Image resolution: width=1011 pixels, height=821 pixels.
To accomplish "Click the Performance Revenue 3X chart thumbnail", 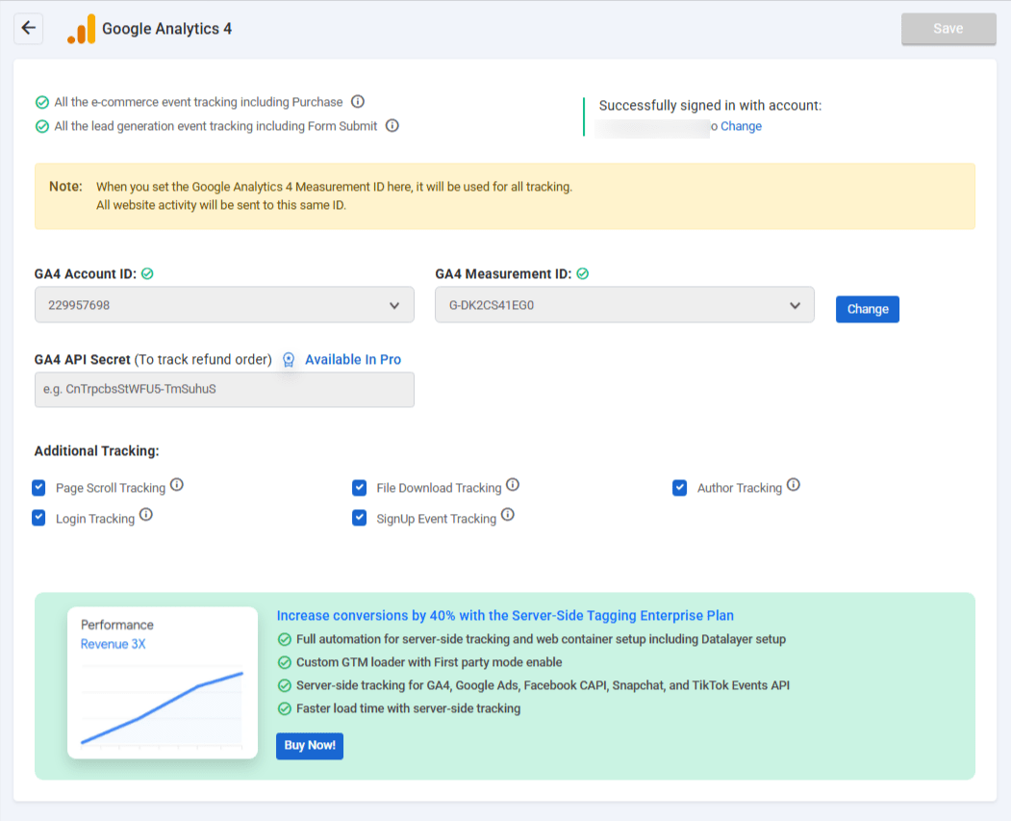I will click(x=163, y=682).
